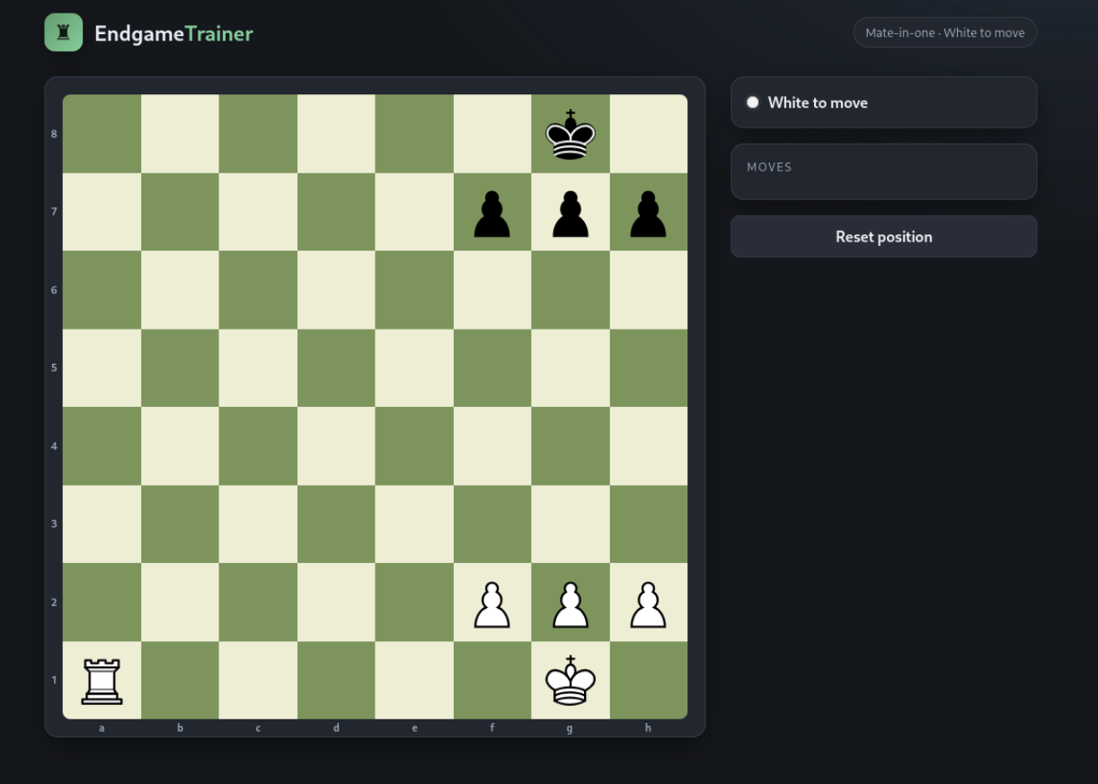
Task: Click the empty g3 square
Action: (x=571, y=524)
